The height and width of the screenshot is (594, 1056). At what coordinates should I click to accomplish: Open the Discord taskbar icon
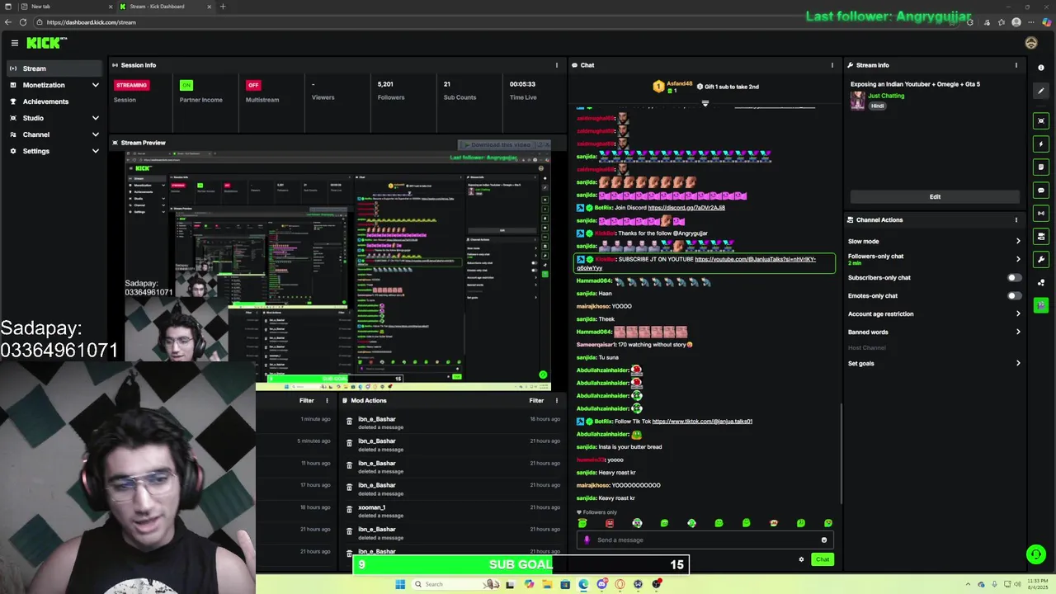click(602, 584)
